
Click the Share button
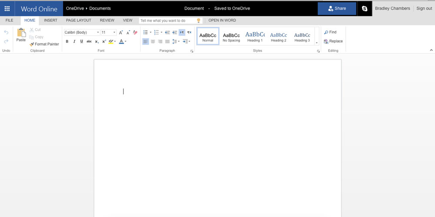[x=337, y=9]
